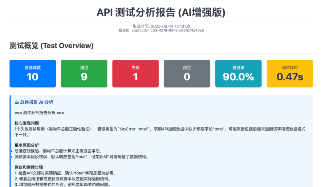
Task: Select the green 通过 stat card
Action: coord(84,73)
